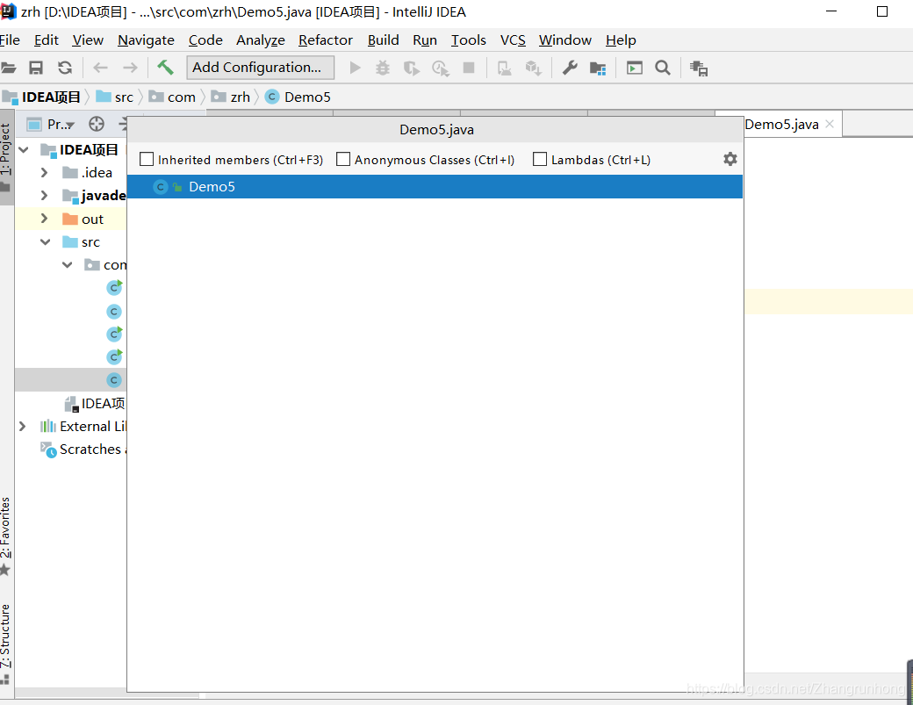Close the Demo5.java tab

point(830,124)
